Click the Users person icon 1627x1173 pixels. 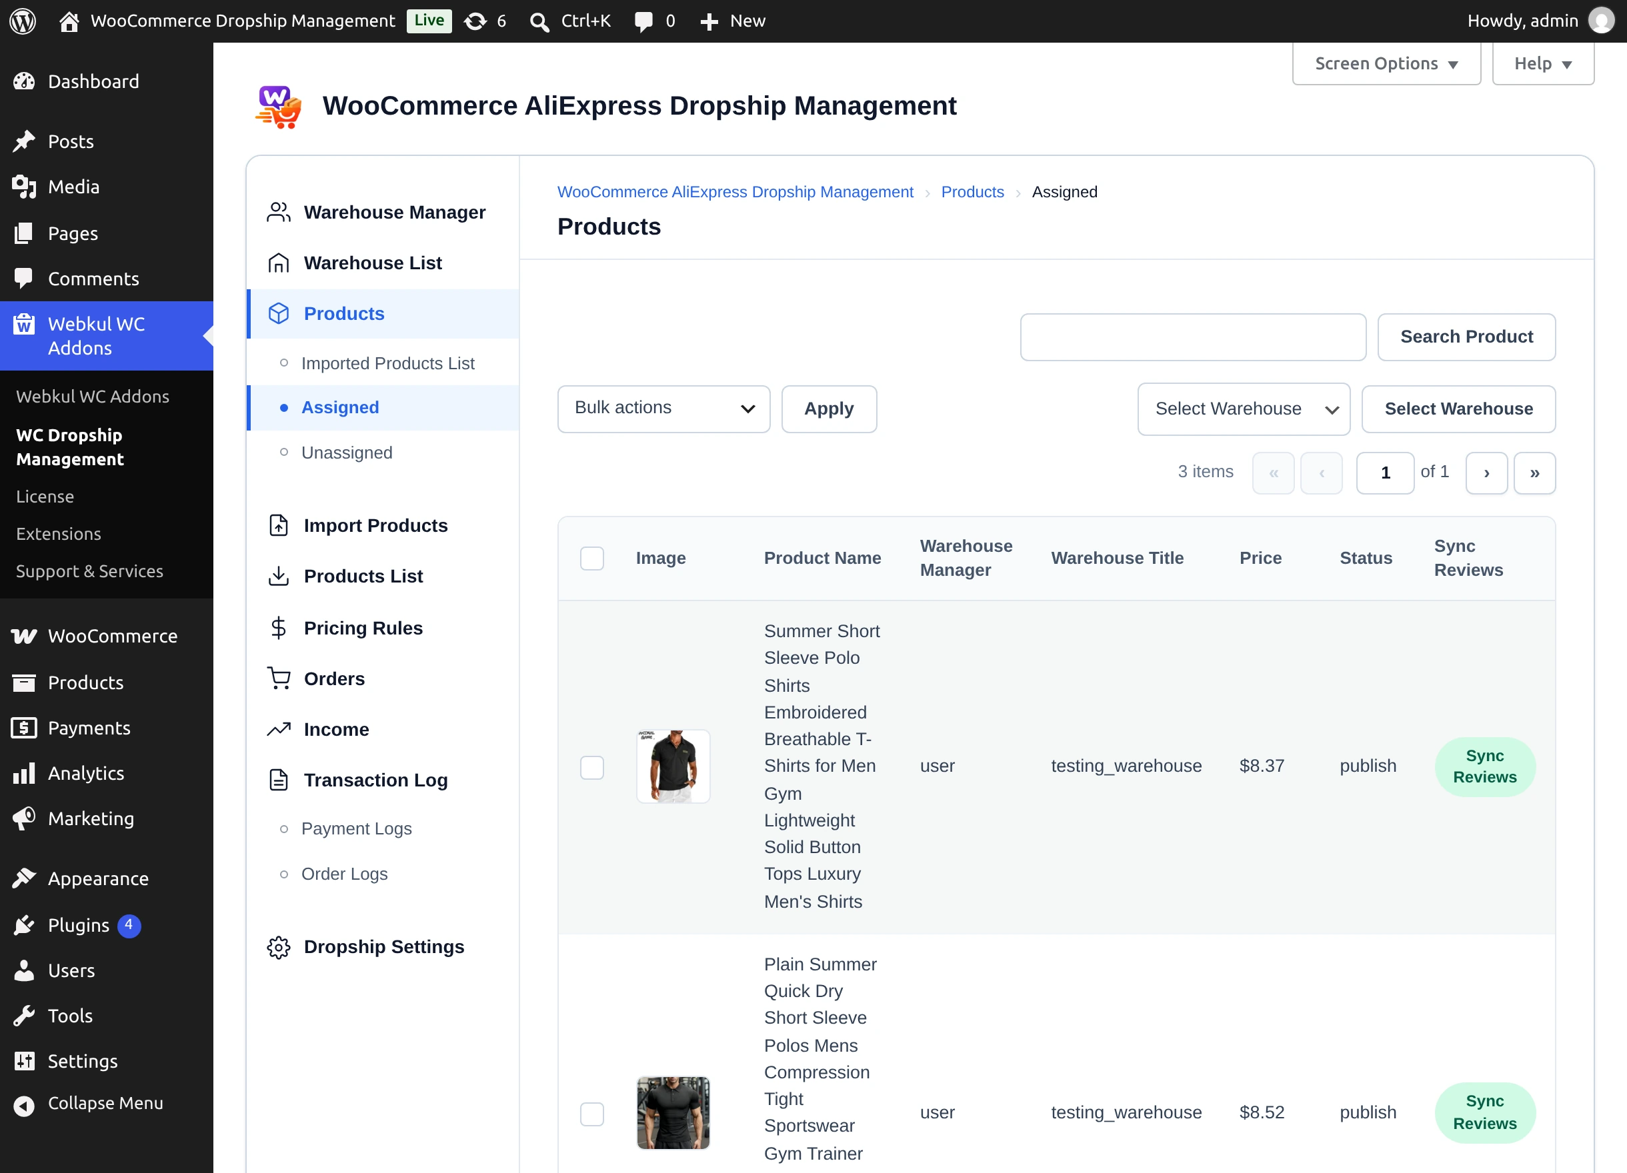(x=24, y=970)
